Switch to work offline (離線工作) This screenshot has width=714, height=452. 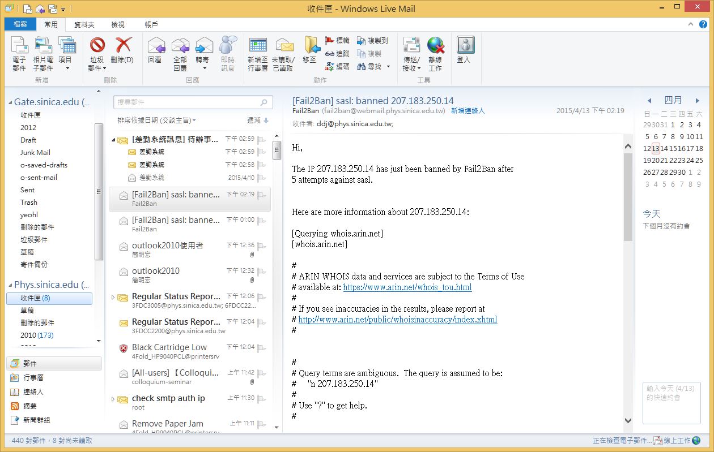(x=435, y=54)
